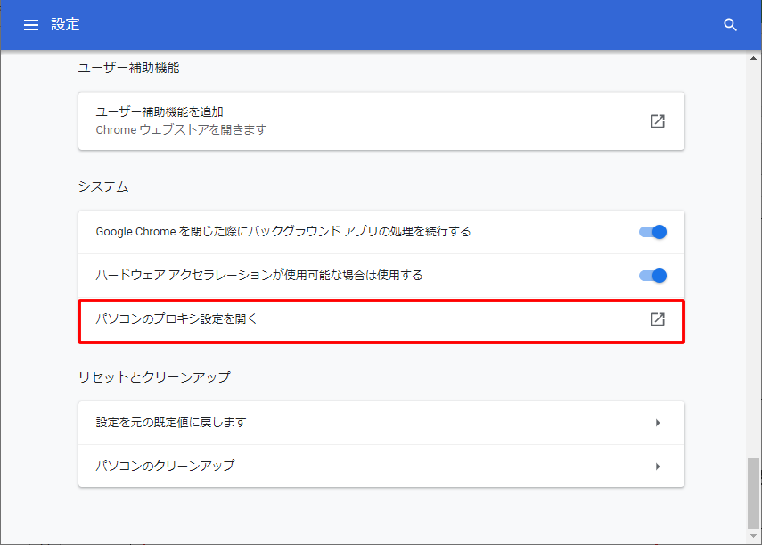Click the scrollbar down arrow
Viewport: 762px width, 545px height.
[753, 536]
